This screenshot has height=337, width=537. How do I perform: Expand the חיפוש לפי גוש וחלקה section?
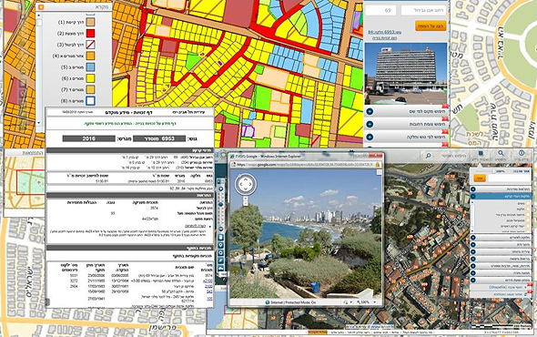[370, 137]
